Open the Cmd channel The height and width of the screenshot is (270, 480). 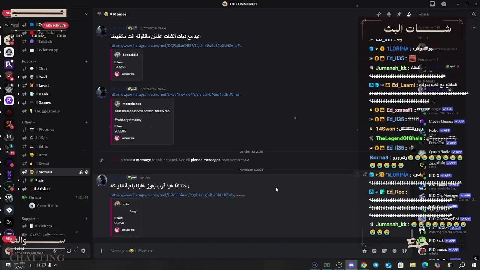click(55, 77)
